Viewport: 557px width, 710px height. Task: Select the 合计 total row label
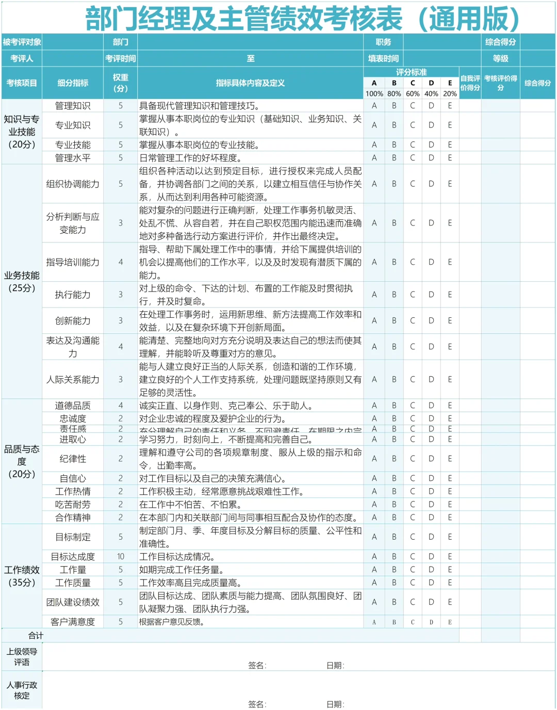click(x=36, y=635)
